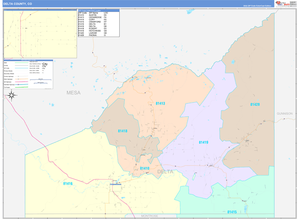Click the DELTA county name on map
Viewport: 298px width, 219px height.
click(165, 172)
